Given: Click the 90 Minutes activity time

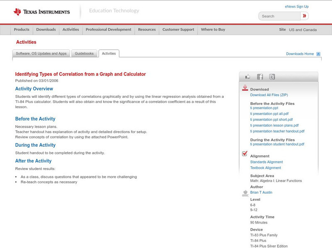Looking at the screenshot, I should [259, 223].
